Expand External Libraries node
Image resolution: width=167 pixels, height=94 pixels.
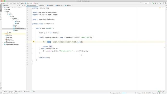[x=3, y=43]
